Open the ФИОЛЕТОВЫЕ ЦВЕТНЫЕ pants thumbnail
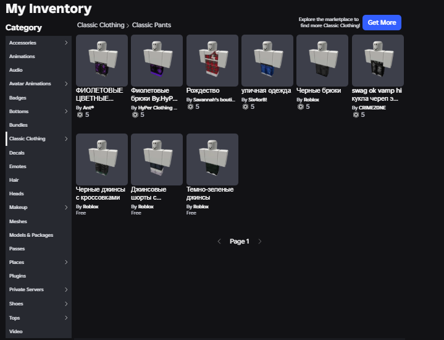The image size is (444, 340). coord(102,61)
